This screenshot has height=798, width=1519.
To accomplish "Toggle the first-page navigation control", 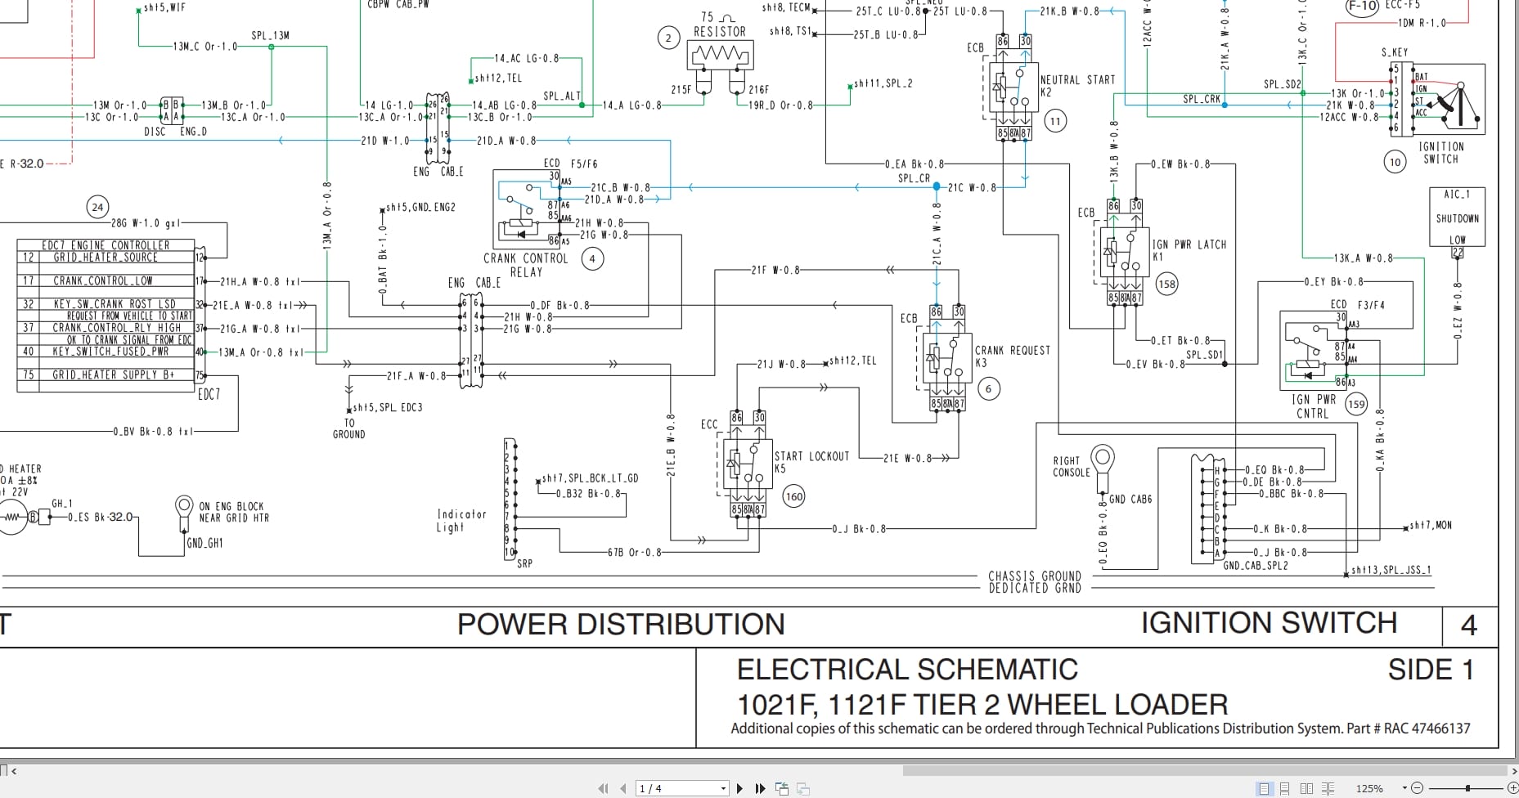I will pos(603,787).
